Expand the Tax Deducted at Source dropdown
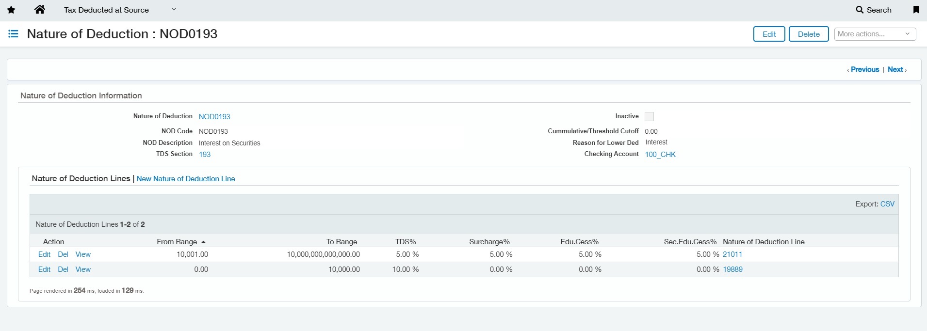The image size is (927, 331). [x=174, y=10]
